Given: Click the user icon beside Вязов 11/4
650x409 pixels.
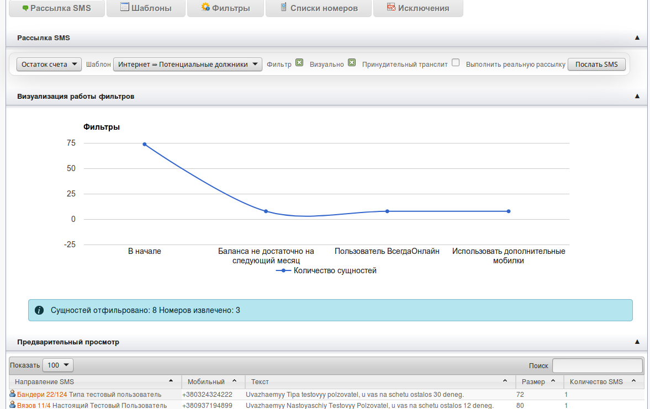Looking at the screenshot, I should pyautogui.click(x=12, y=405).
